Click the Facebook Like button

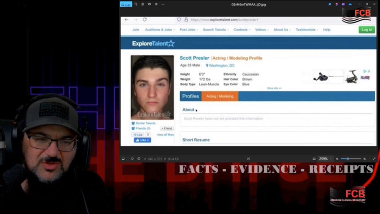[x=142, y=140]
